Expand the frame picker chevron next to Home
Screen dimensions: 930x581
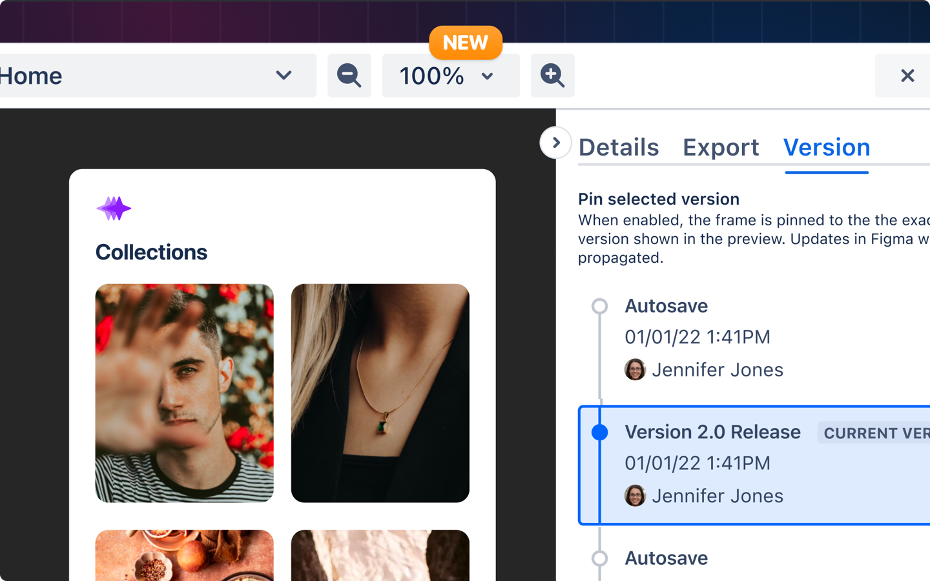tap(284, 76)
